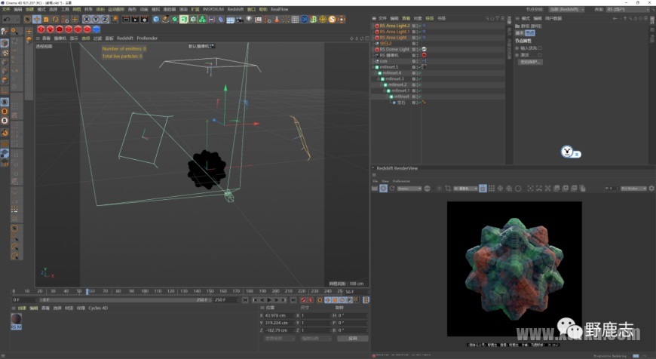Collapse the mtInset.4 hierarchy
The image size is (656, 359).
376,73
